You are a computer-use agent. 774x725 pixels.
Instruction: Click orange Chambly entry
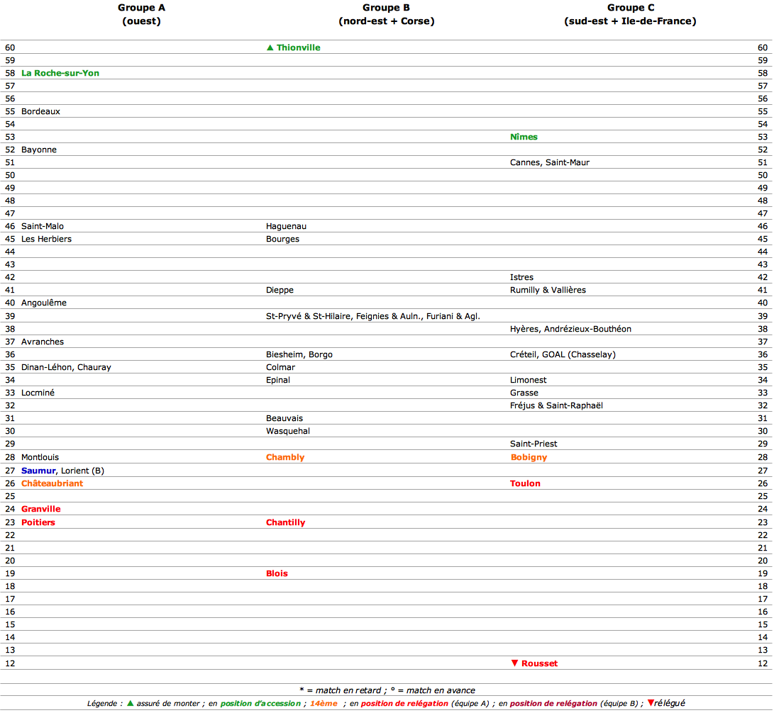tap(285, 458)
